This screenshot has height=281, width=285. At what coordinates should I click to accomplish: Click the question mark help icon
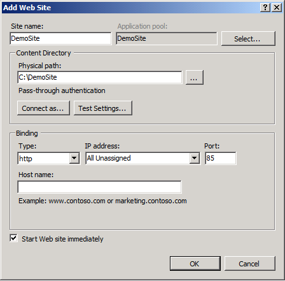(265, 8)
